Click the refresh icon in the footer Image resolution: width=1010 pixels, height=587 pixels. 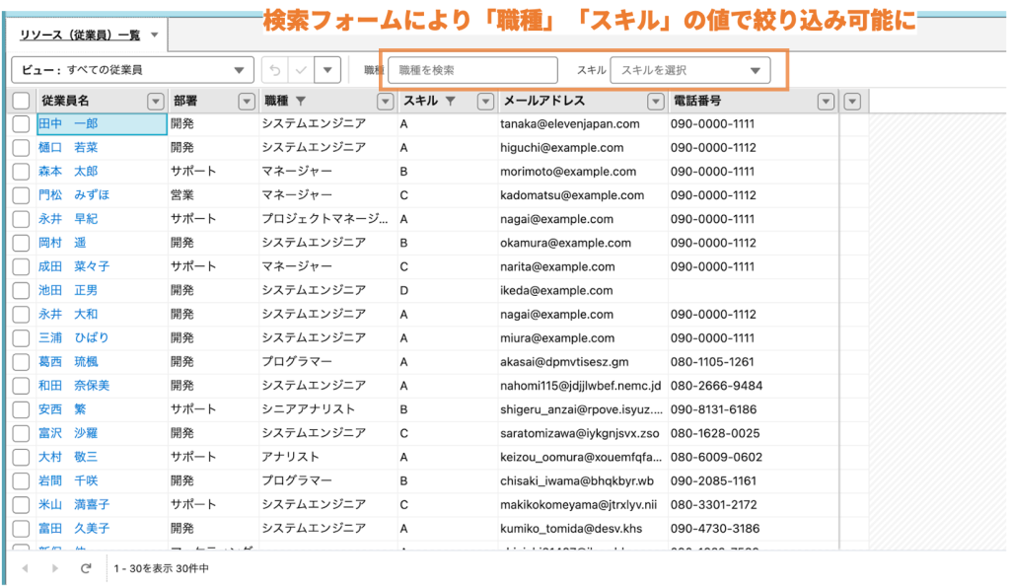(86, 568)
